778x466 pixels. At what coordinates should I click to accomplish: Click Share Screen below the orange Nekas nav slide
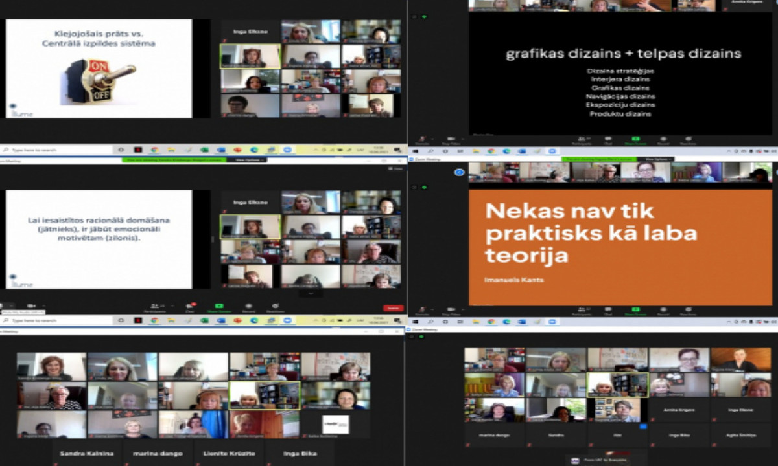635,311
